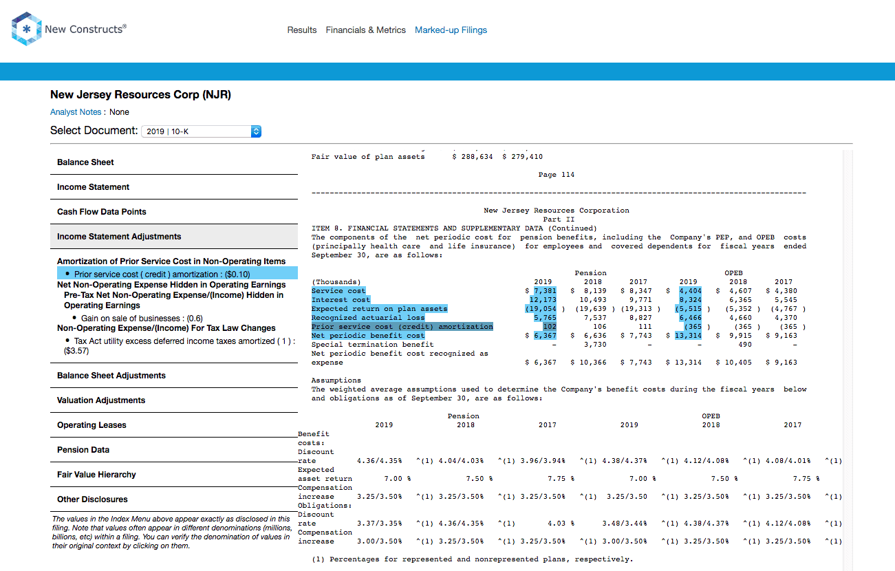Open the Select Document dropdown
The width and height of the screenshot is (895, 571).
(201, 131)
